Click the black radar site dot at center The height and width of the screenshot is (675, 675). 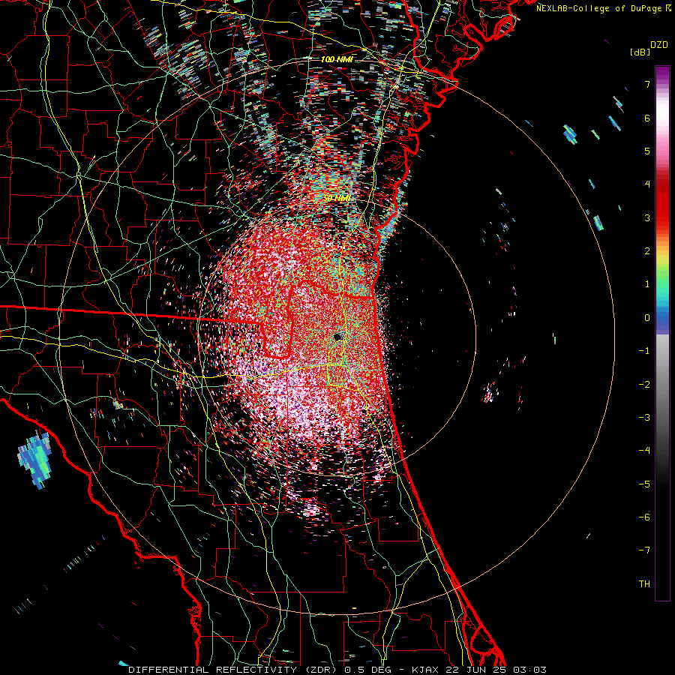coord(338,337)
